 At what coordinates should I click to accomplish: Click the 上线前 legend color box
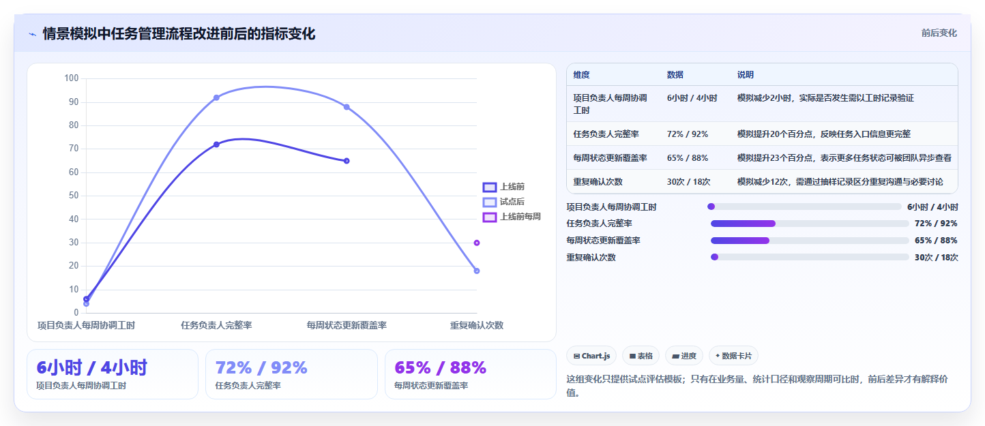coord(489,187)
